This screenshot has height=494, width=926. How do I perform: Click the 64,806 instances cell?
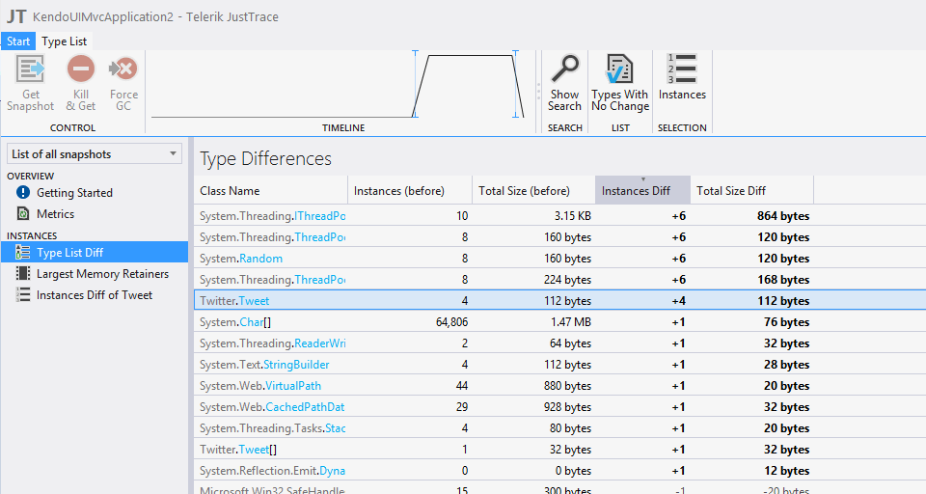tap(451, 322)
